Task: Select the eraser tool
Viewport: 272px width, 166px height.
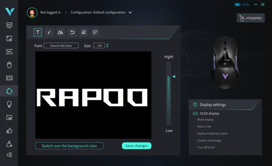Action: tap(84, 32)
